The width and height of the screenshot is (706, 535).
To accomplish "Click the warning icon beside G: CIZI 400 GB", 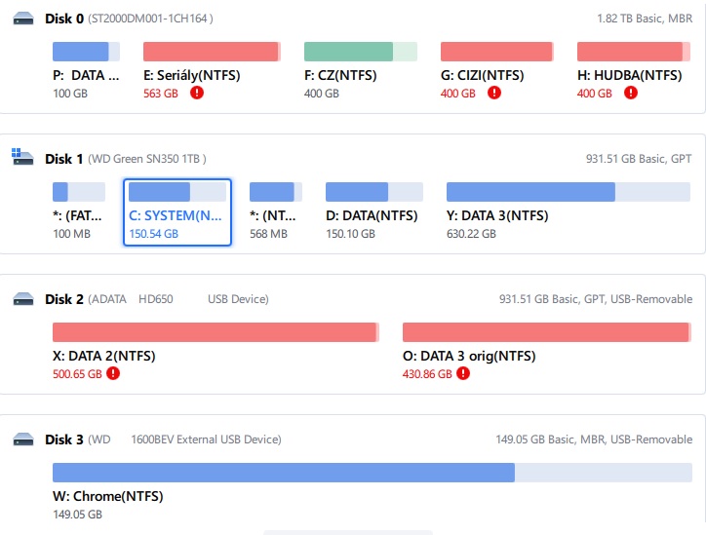I will coord(494,94).
